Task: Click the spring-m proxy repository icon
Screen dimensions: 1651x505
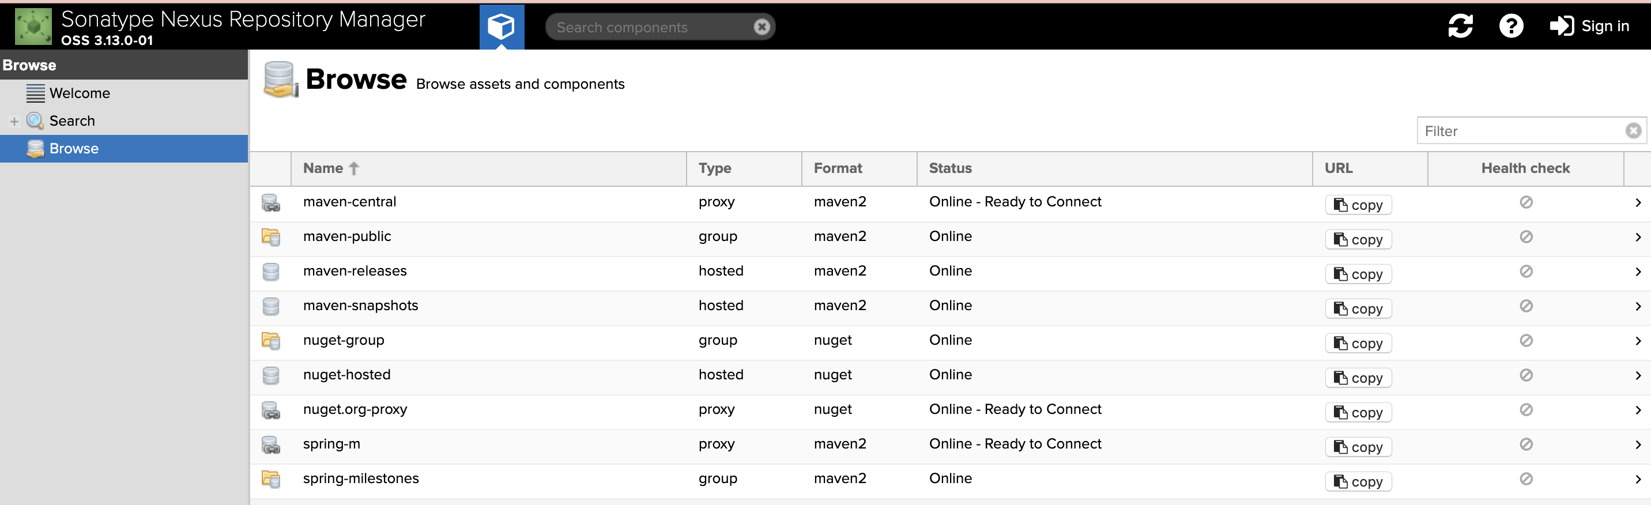Action: [x=270, y=445]
